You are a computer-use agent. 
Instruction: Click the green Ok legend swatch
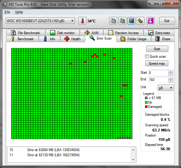click(x=146, y=102)
